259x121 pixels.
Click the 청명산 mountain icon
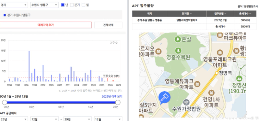[239, 79]
